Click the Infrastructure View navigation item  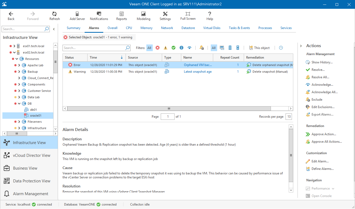coord(29,143)
